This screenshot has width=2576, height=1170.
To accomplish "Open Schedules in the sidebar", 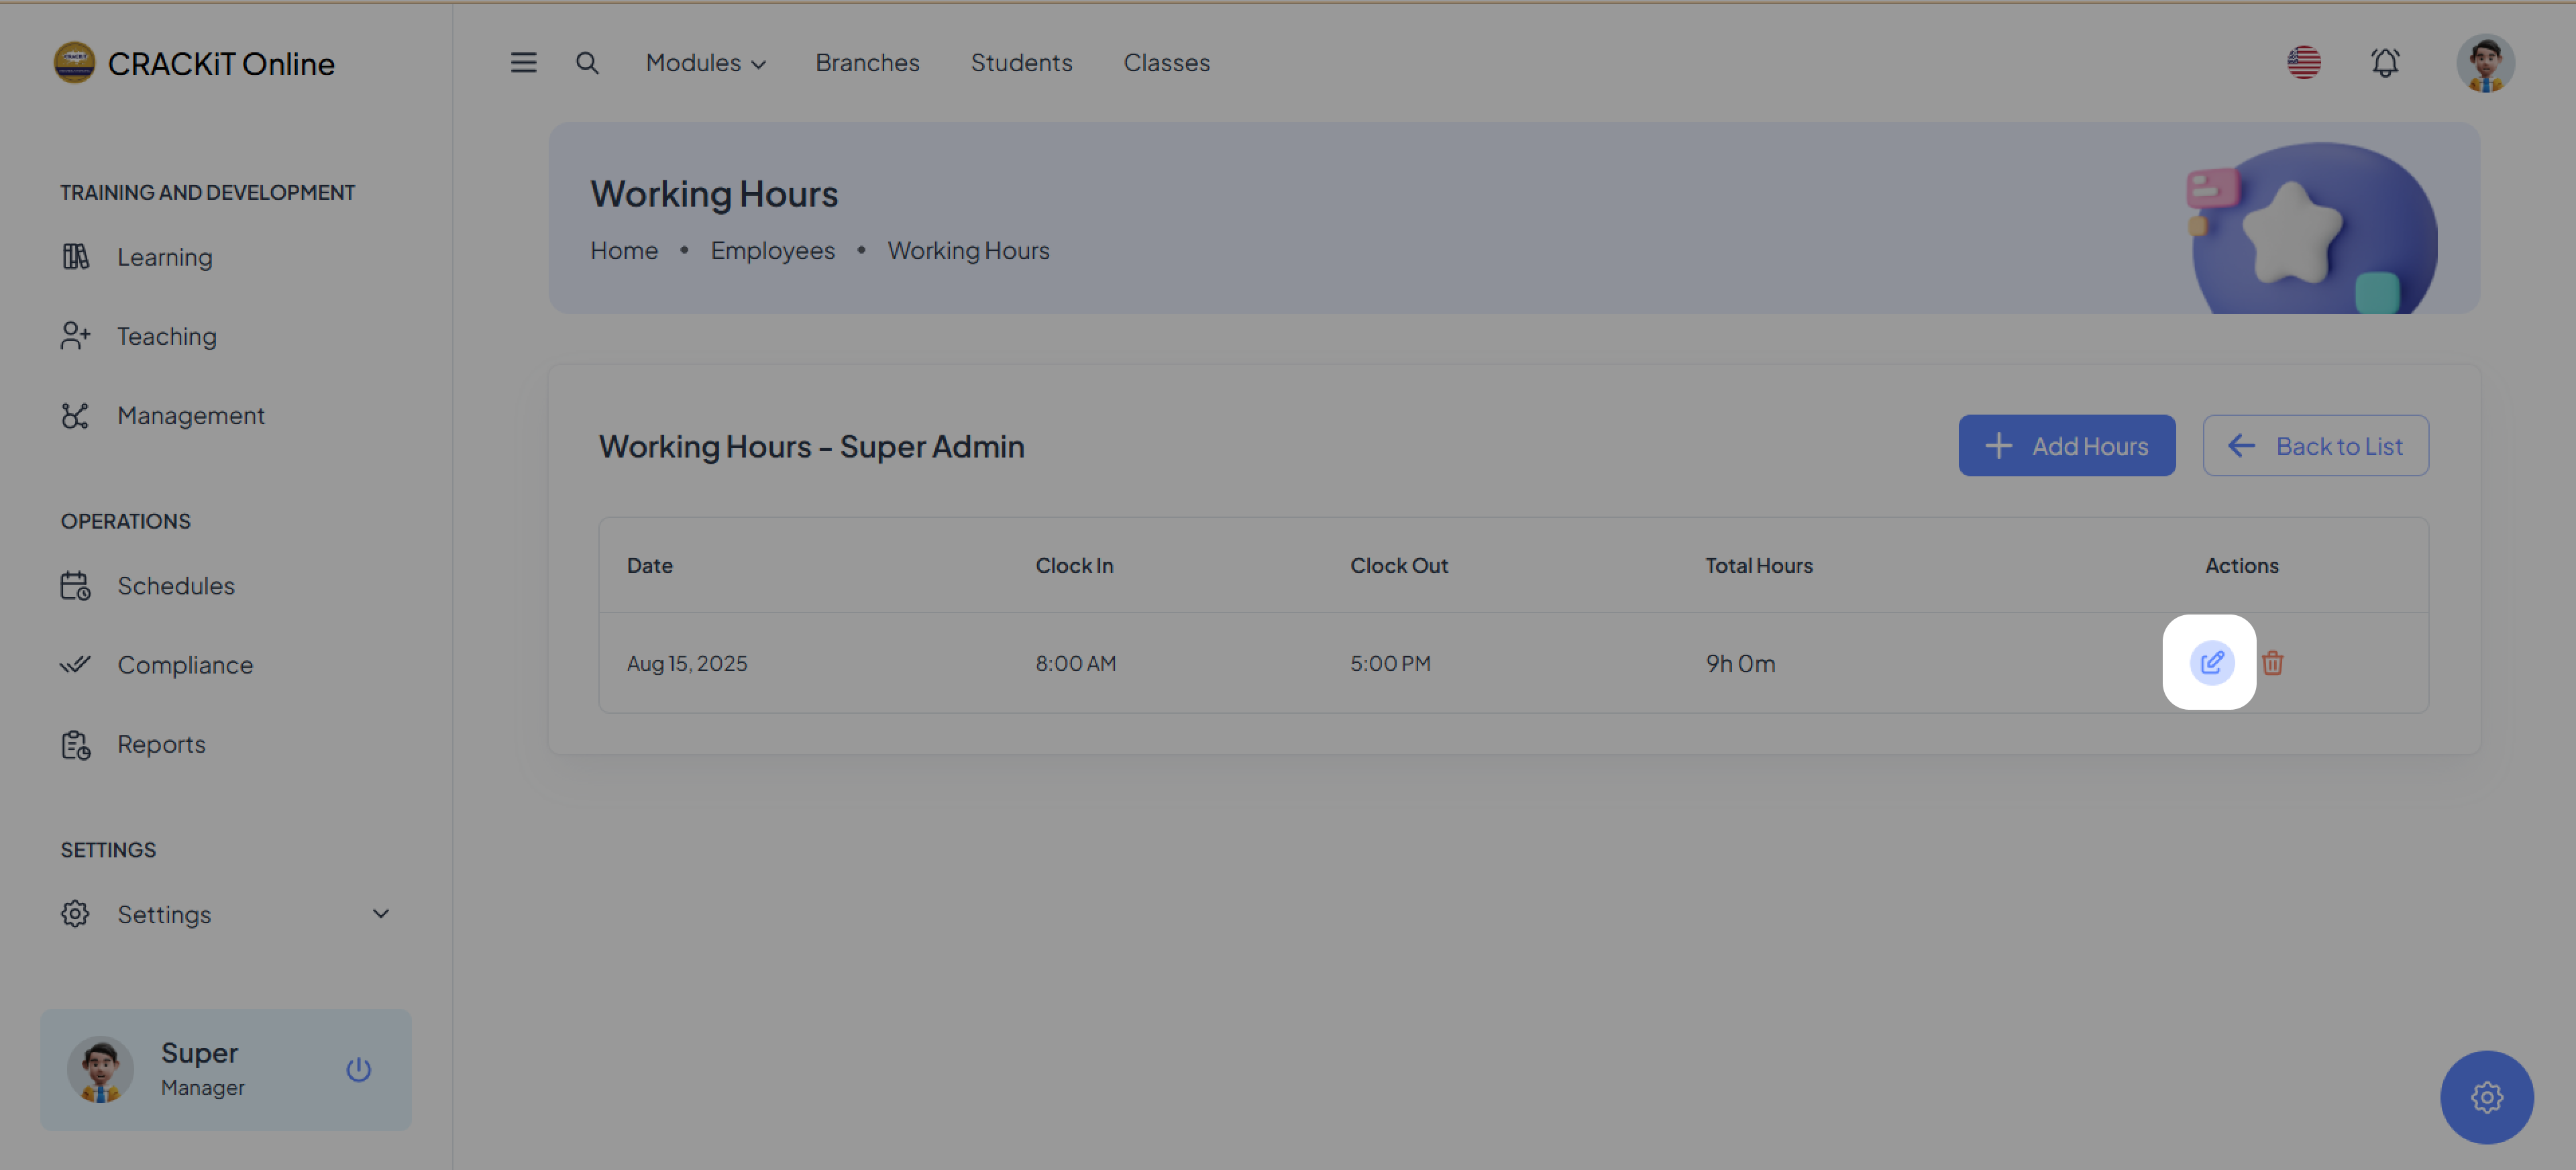I will 176,585.
